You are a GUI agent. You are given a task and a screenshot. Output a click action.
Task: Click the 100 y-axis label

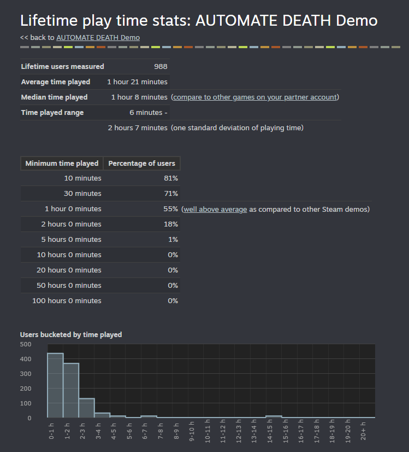tap(26, 403)
